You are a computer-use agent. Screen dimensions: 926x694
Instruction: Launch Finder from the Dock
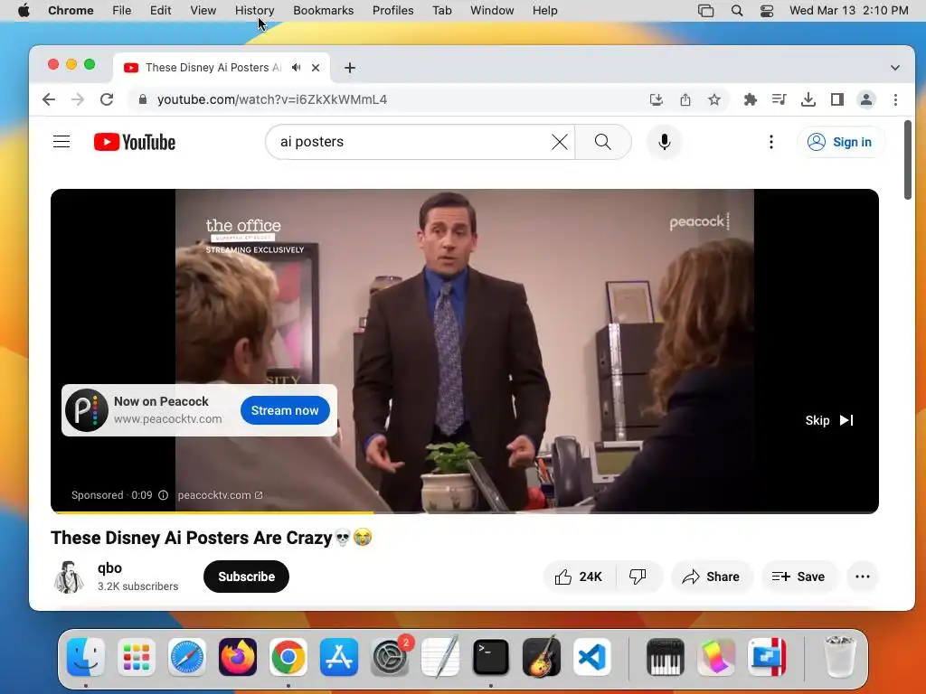pyautogui.click(x=86, y=657)
